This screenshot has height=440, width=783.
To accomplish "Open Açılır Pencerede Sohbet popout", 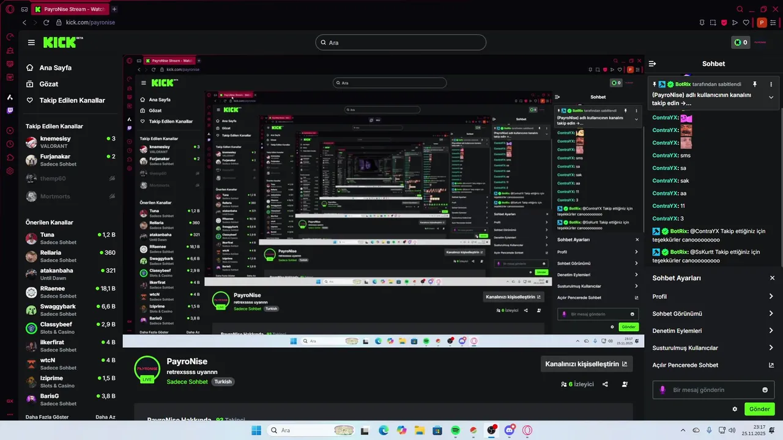I will coord(713,365).
